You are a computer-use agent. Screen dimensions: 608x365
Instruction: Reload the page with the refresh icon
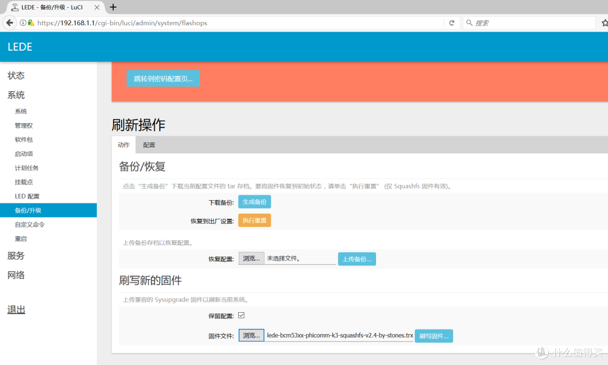pyautogui.click(x=451, y=23)
